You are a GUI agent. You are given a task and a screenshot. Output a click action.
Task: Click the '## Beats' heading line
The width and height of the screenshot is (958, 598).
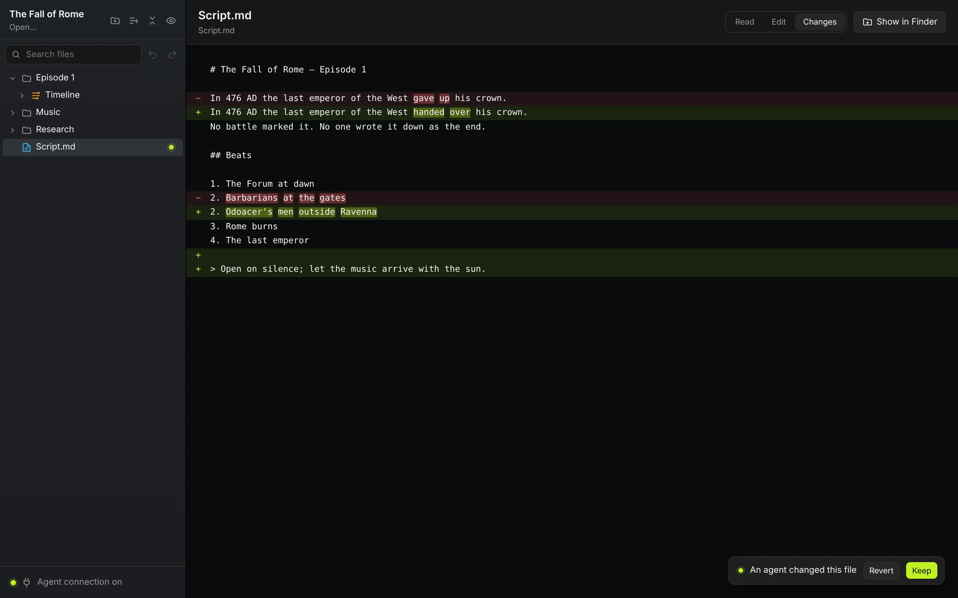pyautogui.click(x=231, y=155)
